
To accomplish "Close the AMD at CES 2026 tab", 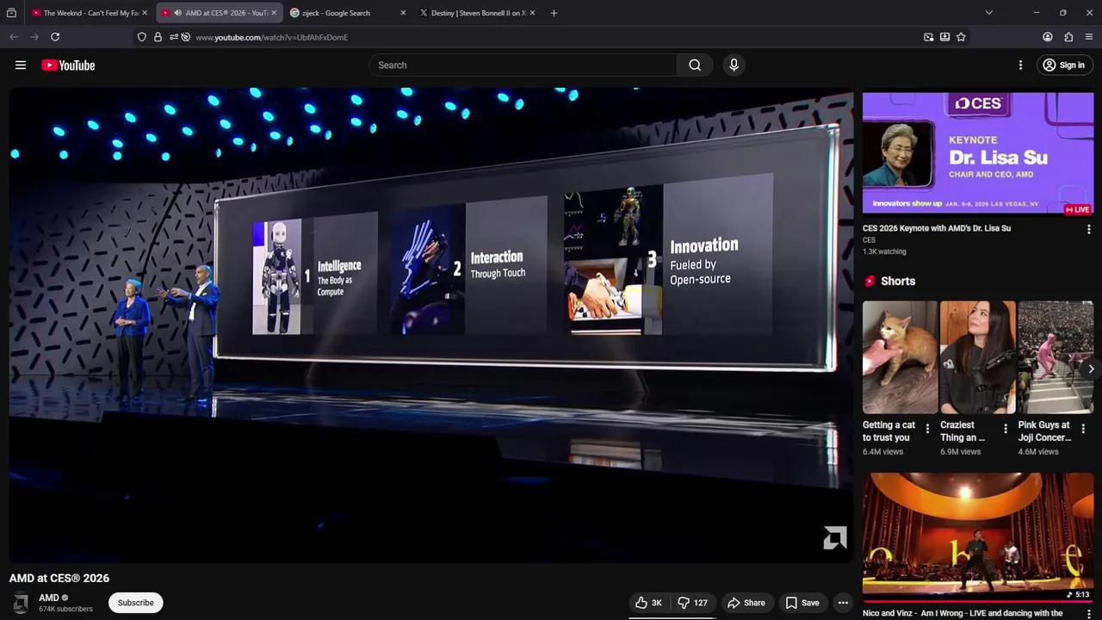I will pyautogui.click(x=274, y=13).
